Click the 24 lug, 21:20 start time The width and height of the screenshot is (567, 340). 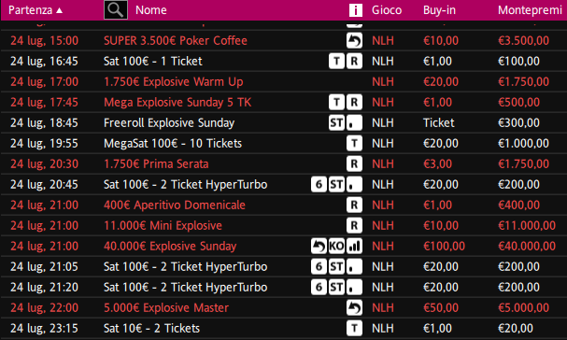[44, 288]
